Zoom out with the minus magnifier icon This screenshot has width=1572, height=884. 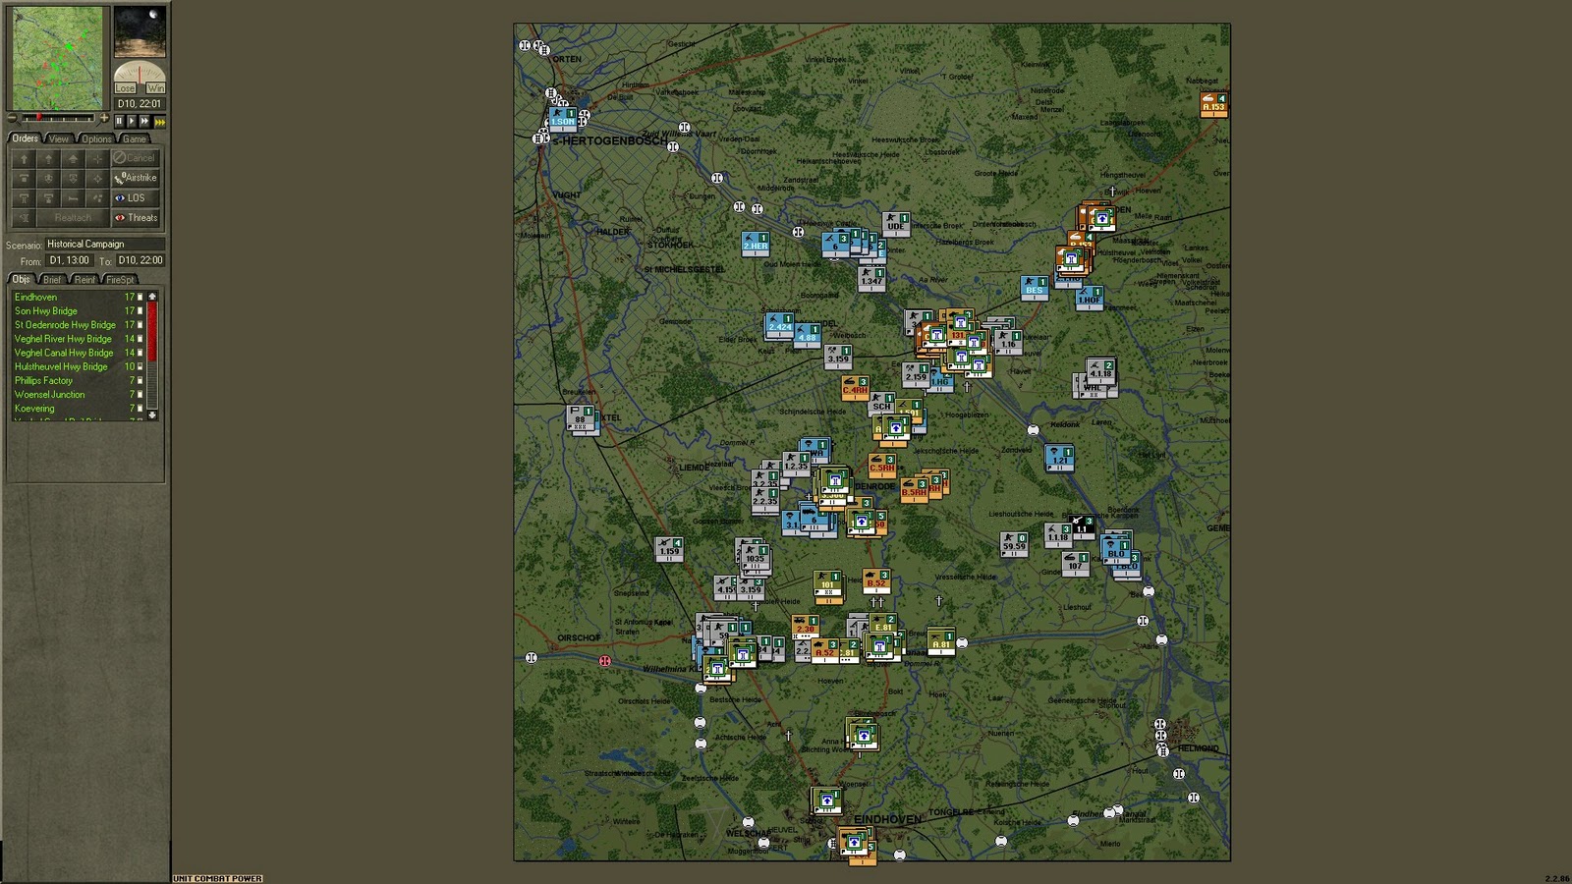coord(12,118)
